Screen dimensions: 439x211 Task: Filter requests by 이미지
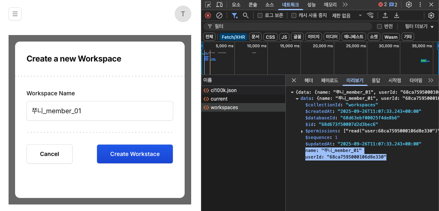314,37
